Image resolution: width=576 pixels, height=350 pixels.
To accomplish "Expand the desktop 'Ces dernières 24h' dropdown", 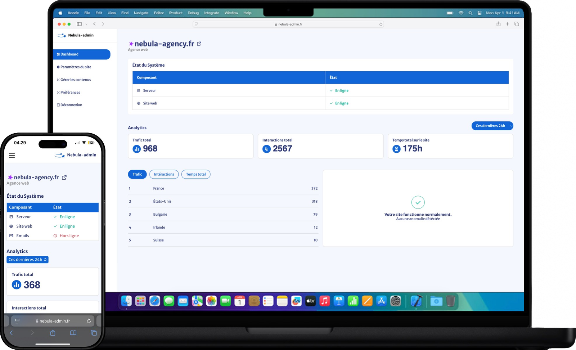I will (x=492, y=126).
